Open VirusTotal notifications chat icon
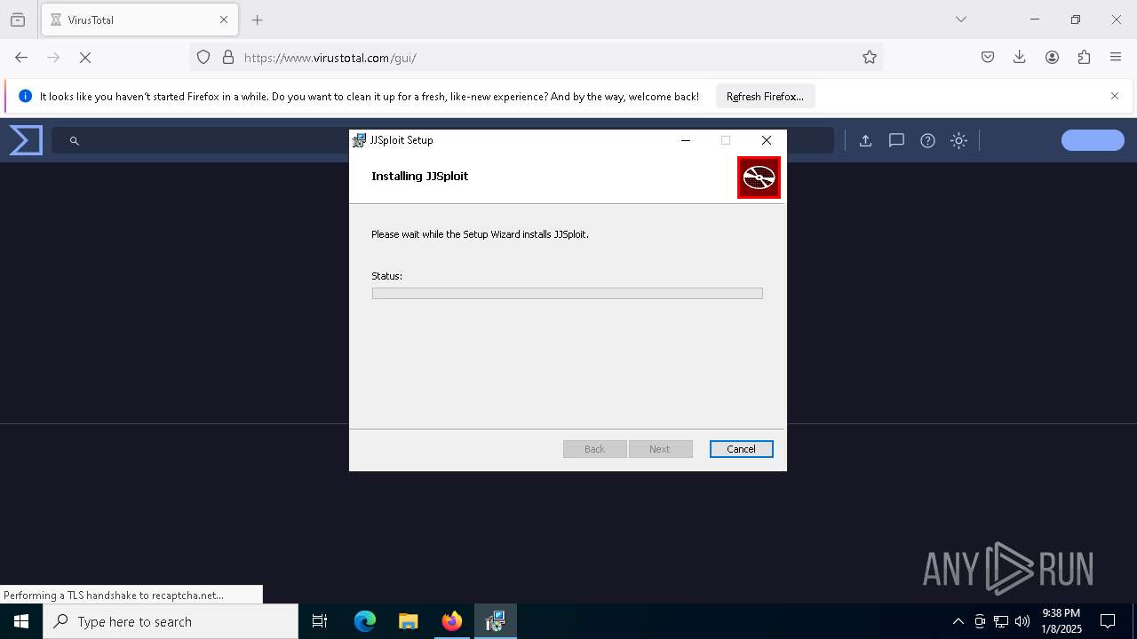 pyautogui.click(x=896, y=140)
